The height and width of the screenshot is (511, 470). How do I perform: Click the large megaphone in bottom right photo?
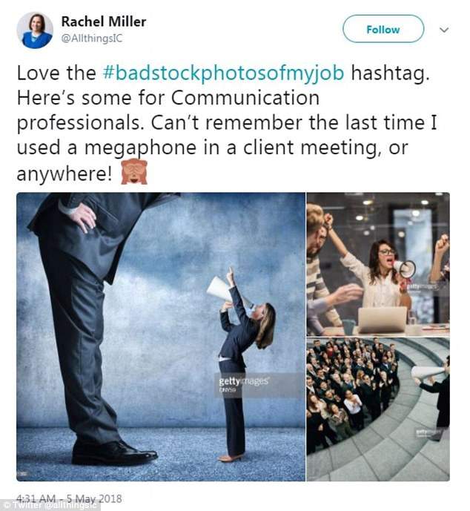[x=428, y=372]
